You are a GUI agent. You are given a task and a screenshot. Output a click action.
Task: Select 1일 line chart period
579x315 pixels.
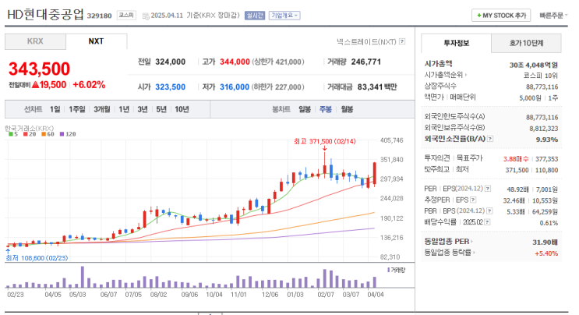pos(55,109)
